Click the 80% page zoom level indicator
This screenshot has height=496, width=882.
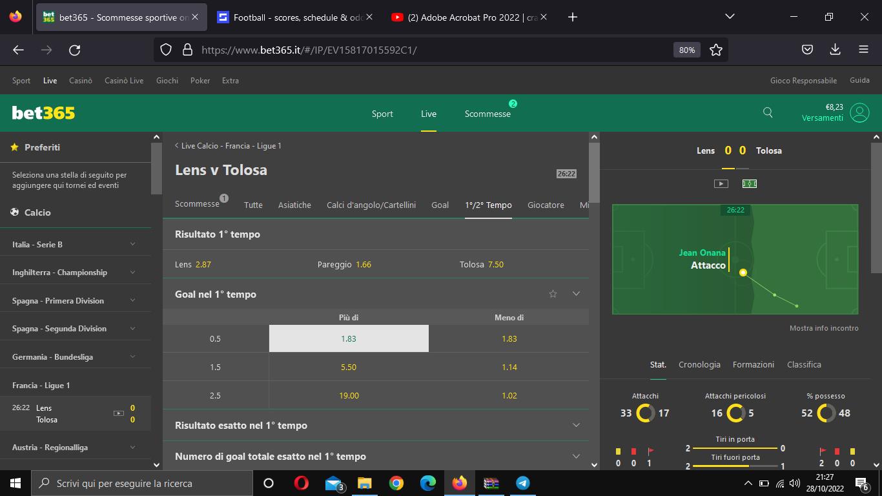pos(686,50)
